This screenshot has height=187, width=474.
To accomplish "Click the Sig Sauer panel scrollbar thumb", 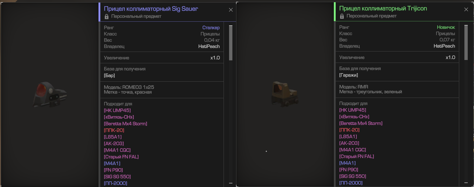I will pos(231,43).
